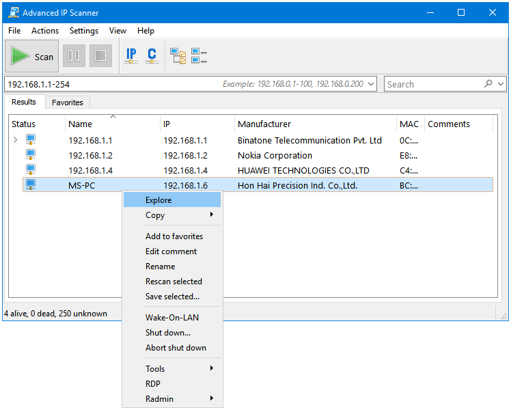Viewport: 511px width, 410px height.
Task: Close the Advanced IP Scanner window
Action: [493, 12]
